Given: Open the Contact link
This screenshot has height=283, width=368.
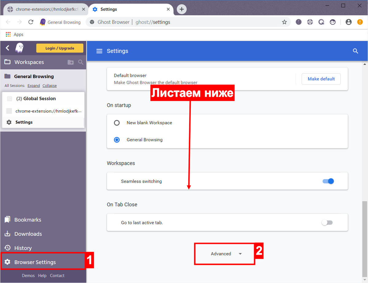Looking at the screenshot, I should pos(57,276).
